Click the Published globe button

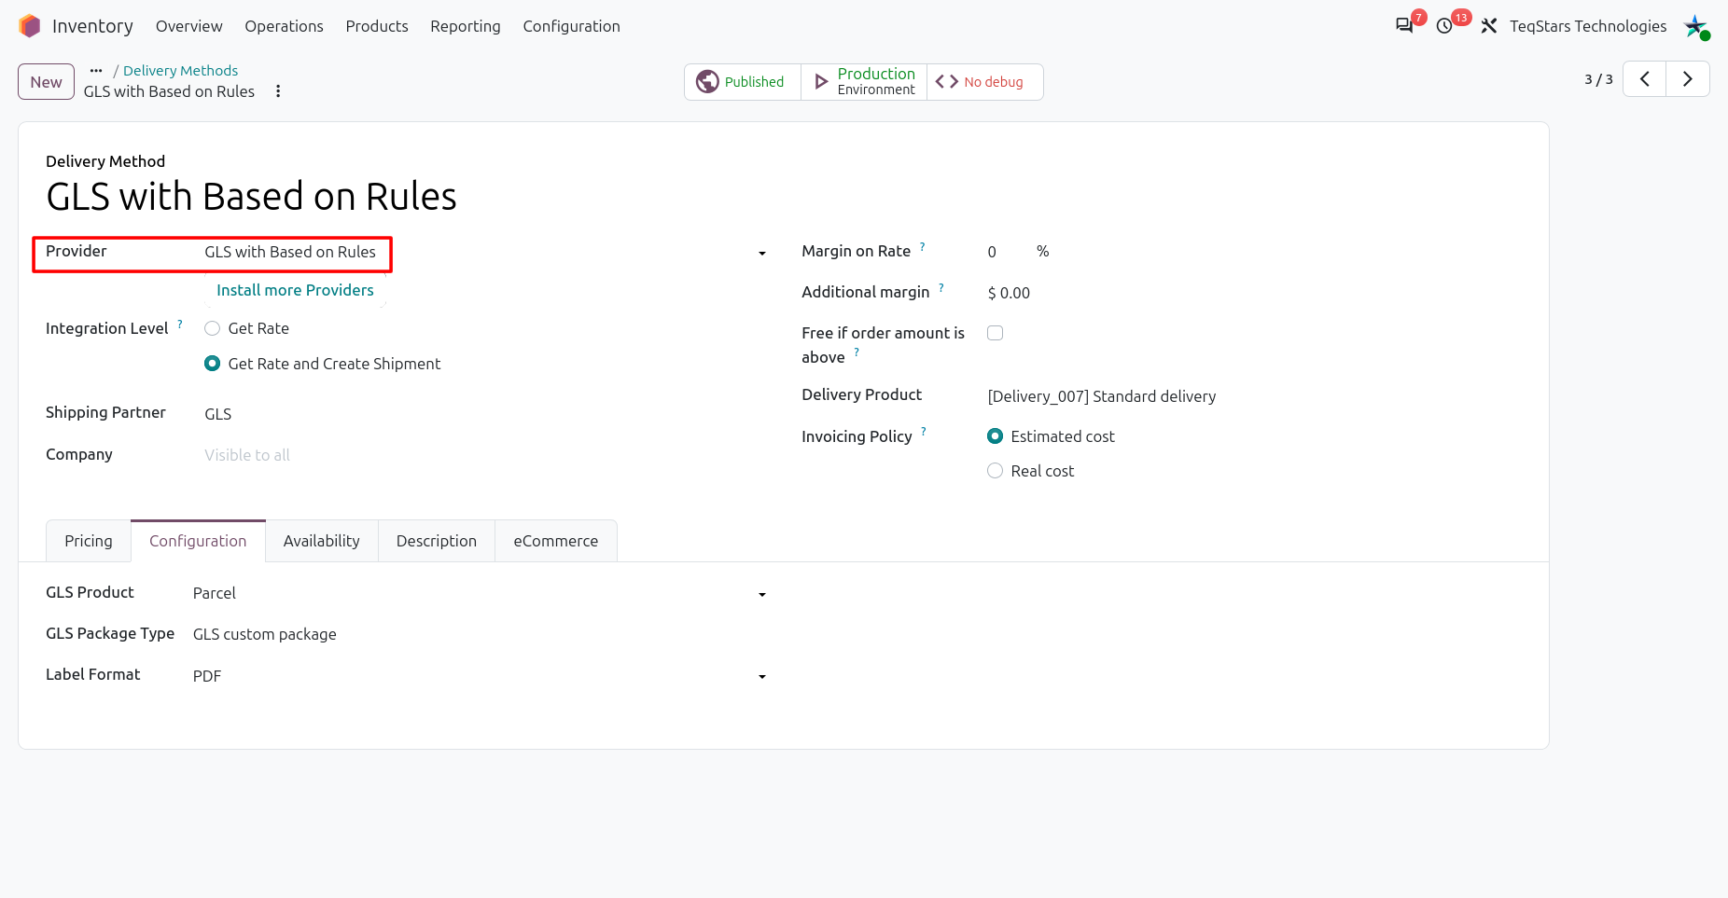click(x=743, y=82)
